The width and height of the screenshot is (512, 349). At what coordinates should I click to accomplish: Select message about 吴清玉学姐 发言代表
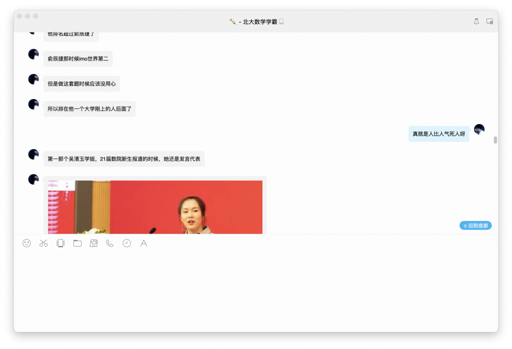tap(123, 158)
